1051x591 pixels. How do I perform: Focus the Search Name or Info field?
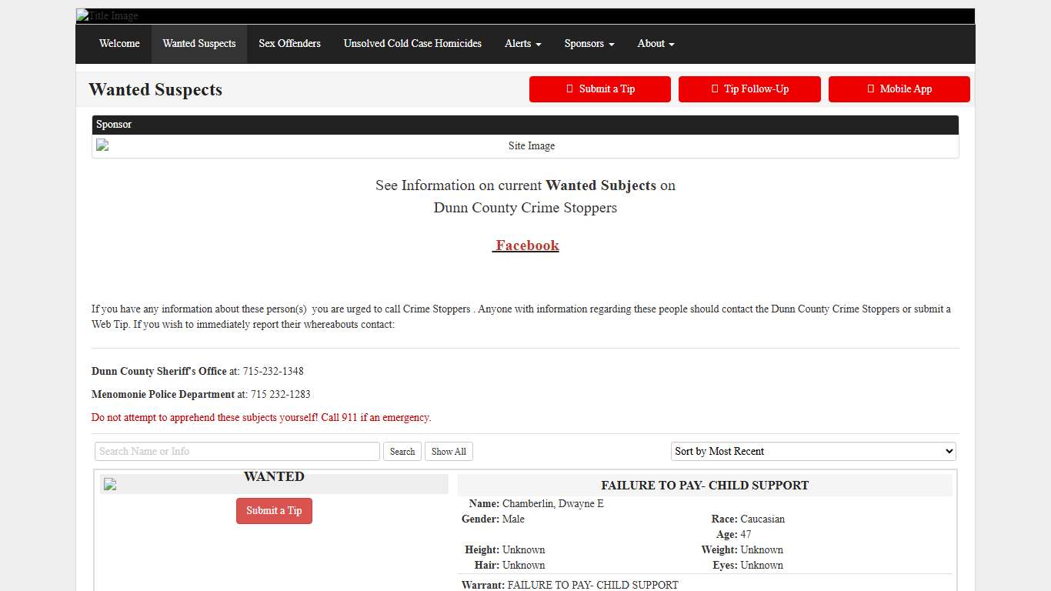point(237,452)
